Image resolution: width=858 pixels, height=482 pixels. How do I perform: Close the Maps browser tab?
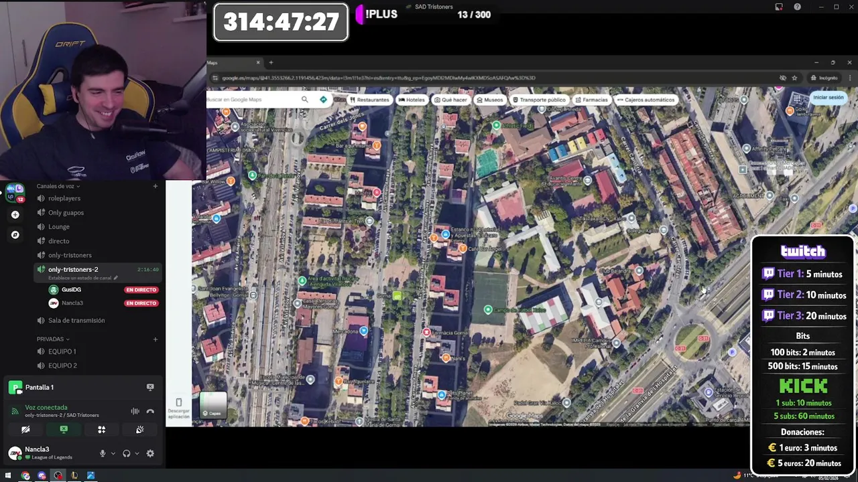(258, 63)
